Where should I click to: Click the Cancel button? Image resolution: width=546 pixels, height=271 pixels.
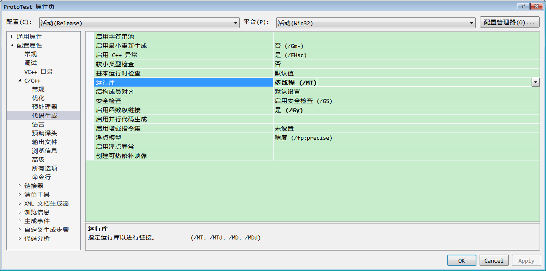pyautogui.click(x=494, y=261)
